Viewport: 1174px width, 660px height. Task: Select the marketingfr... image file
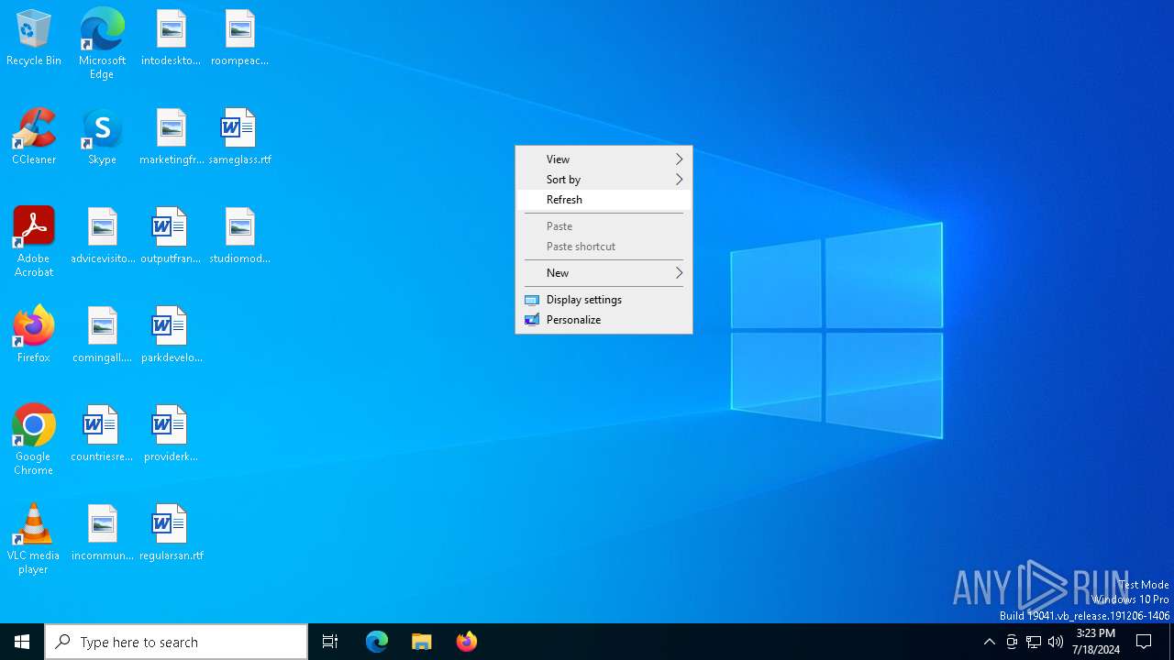[171, 137]
